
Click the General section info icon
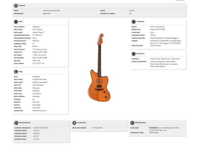pos(16,6)
